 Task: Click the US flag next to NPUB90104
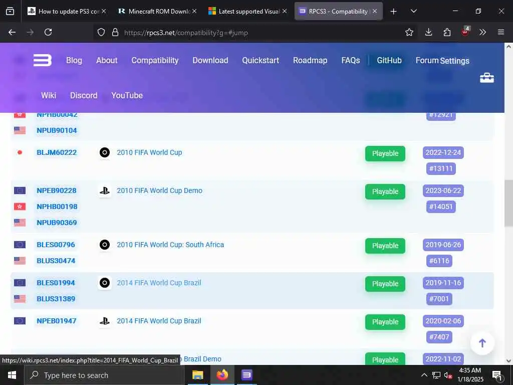[20, 130]
